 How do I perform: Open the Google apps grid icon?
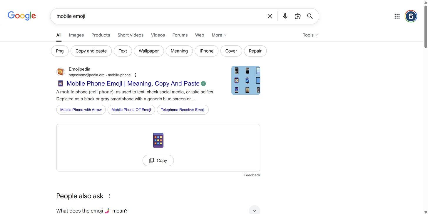click(x=397, y=16)
